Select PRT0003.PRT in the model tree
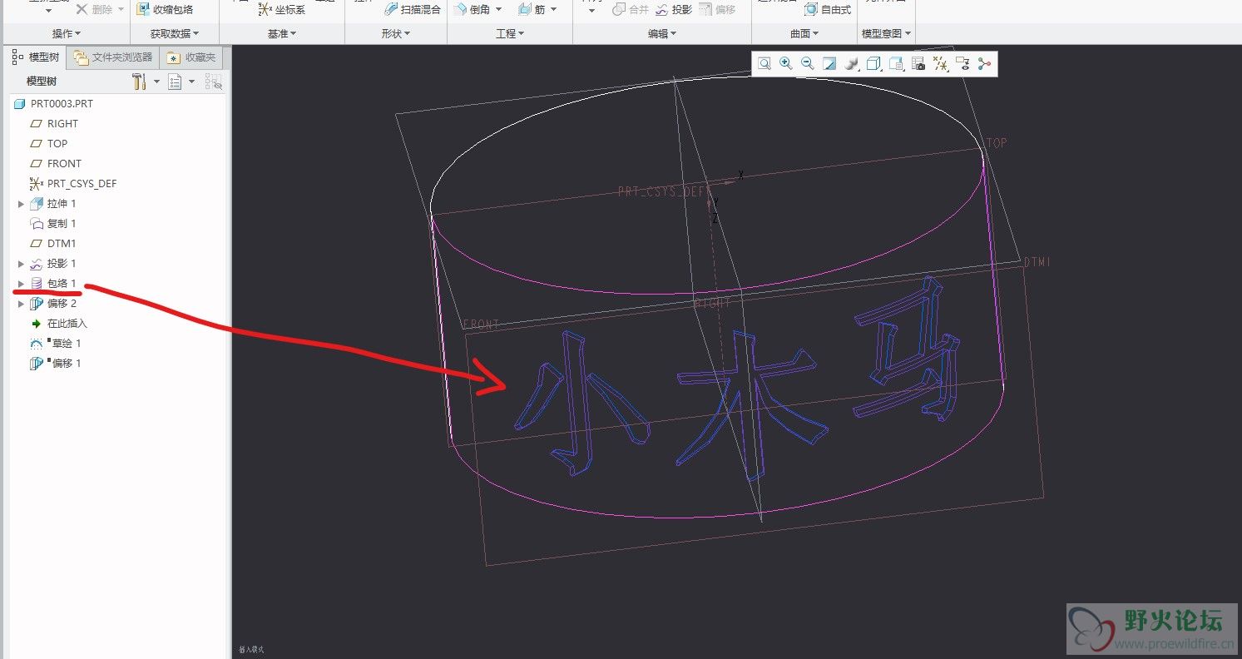The image size is (1242, 659). click(x=53, y=104)
